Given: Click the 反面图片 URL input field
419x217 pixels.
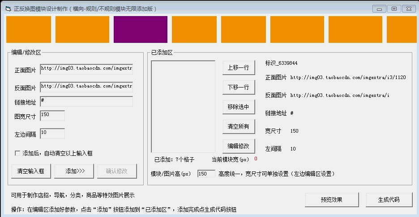Looking at the screenshot, I should pos(86,87).
